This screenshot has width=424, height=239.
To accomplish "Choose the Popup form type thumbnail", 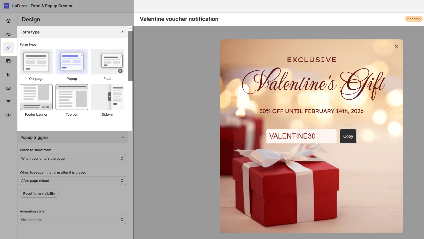I will (x=72, y=62).
